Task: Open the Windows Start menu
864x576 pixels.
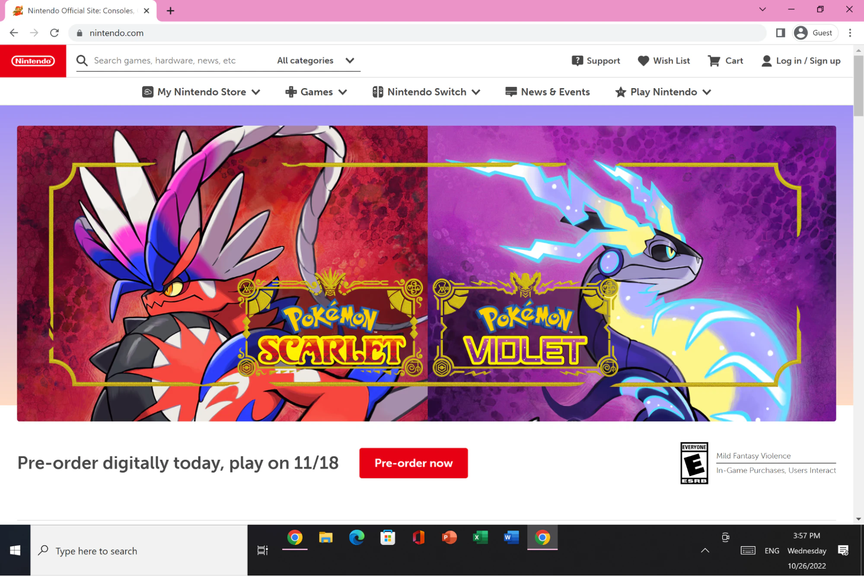Action: (x=15, y=550)
